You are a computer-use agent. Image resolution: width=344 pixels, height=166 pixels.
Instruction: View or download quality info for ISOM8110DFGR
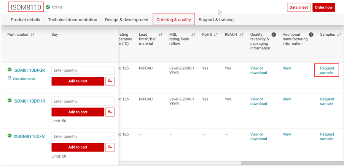[259, 70]
